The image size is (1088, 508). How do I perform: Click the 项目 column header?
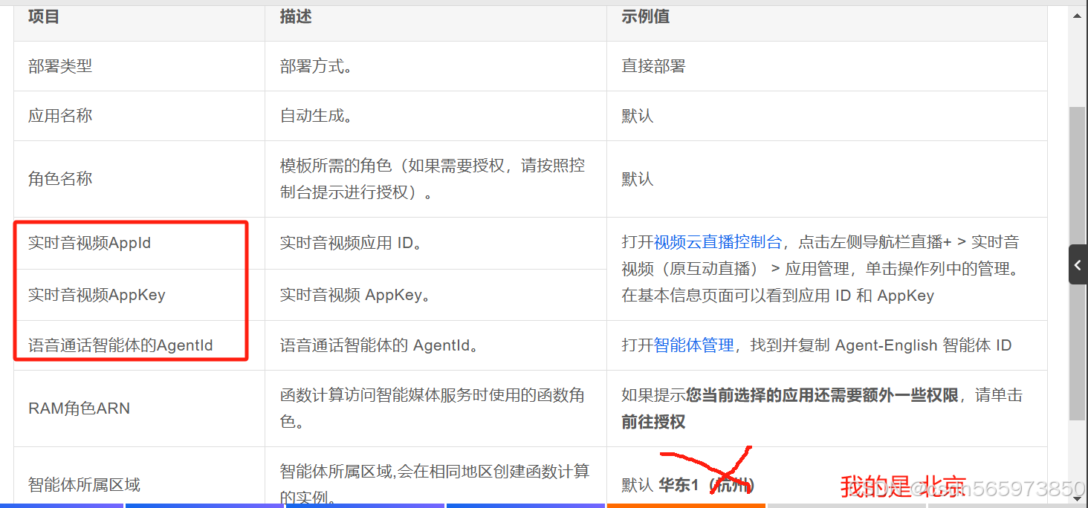click(44, 16)
